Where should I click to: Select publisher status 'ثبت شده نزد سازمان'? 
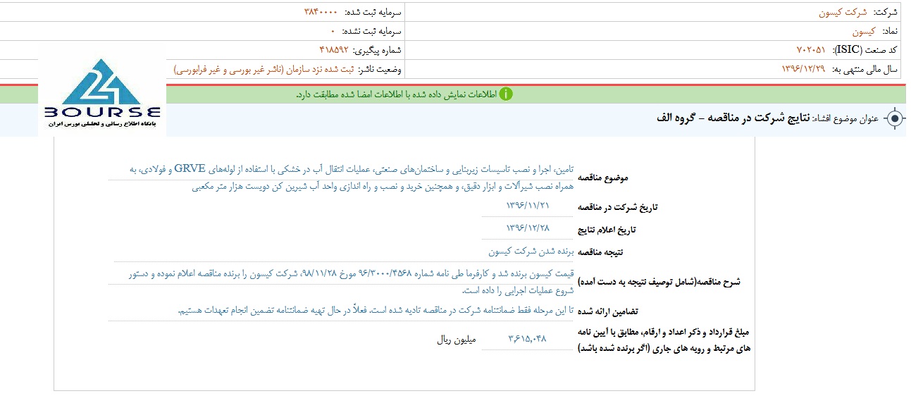(x=264, y=69)
